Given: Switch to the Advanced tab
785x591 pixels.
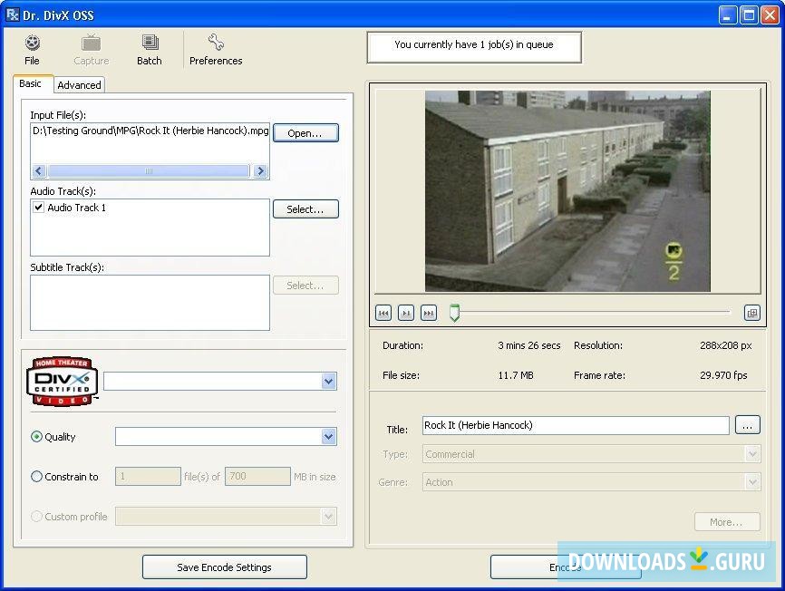Looking at the screenshot, I should (79, 85).
